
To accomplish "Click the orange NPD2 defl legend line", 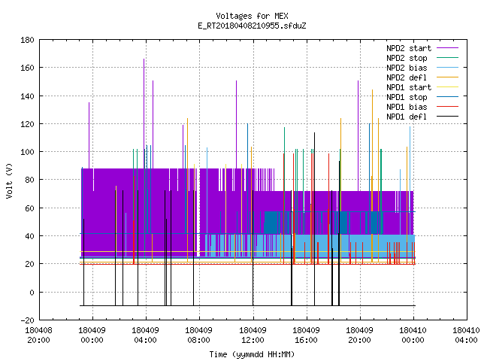I will click(x=447, y=77).
